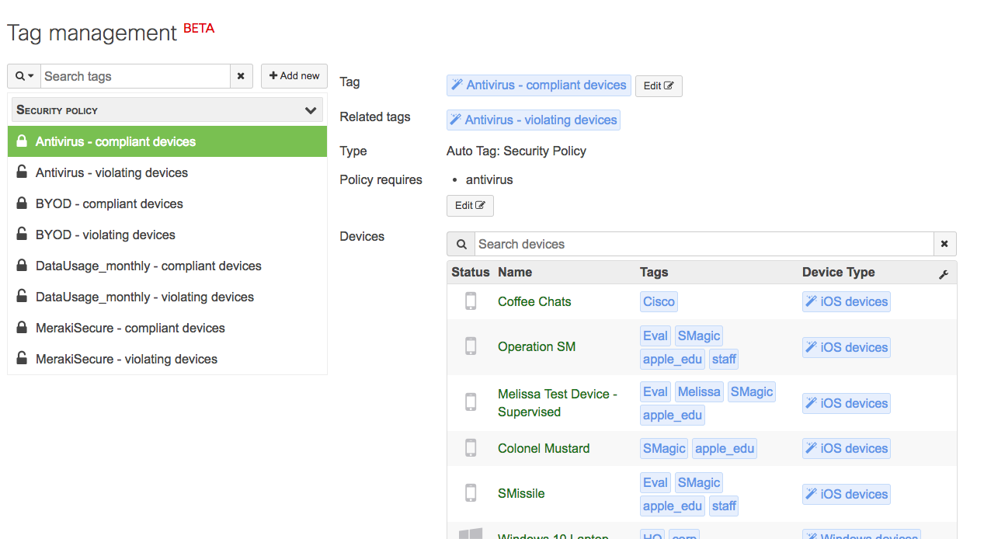
Task: Click the magnifier icon in devices search
Action: coord(461,244)
